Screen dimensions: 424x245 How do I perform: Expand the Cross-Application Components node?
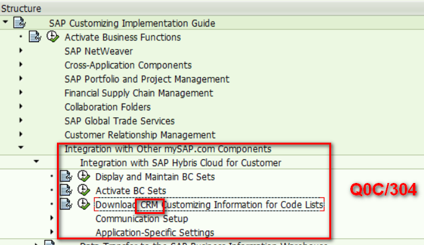(21, 65)
